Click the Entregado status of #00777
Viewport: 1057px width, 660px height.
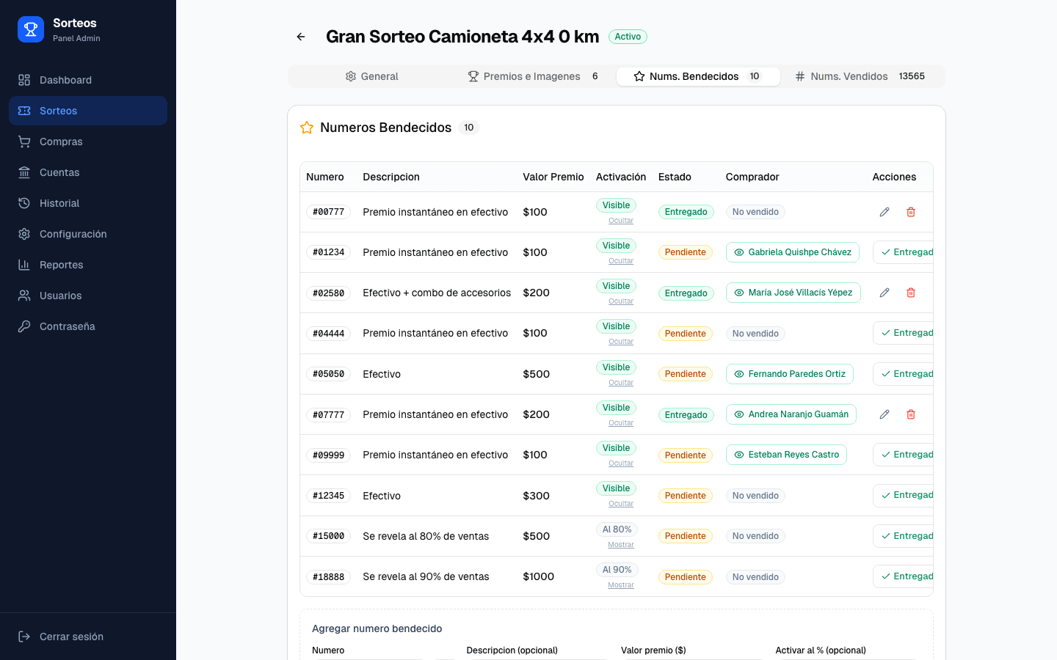[x=686, y=212]
